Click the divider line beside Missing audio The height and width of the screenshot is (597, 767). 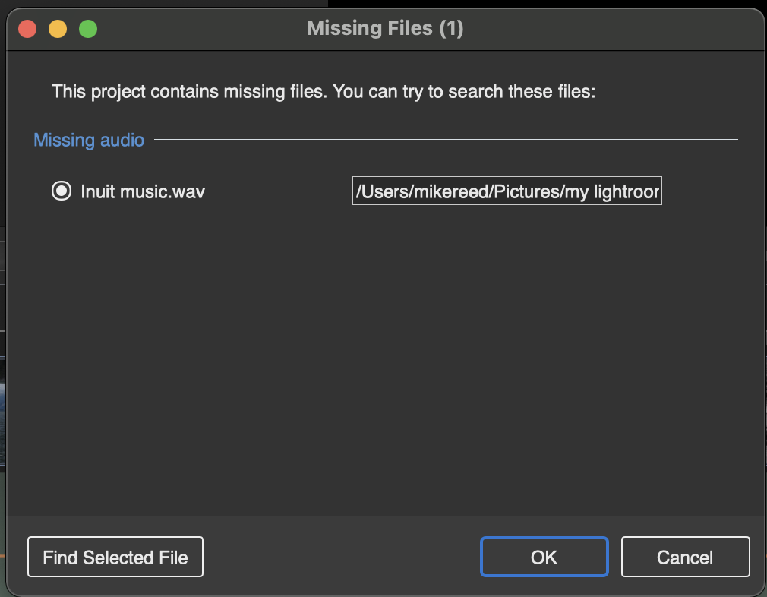[446, 140]
